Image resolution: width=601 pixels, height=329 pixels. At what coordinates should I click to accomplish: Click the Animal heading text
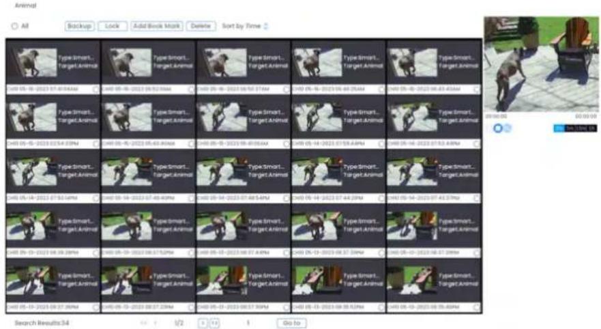click(25, 5)
